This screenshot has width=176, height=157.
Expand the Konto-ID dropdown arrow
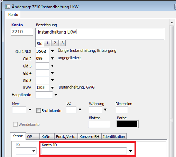click(x=130, y=151)
